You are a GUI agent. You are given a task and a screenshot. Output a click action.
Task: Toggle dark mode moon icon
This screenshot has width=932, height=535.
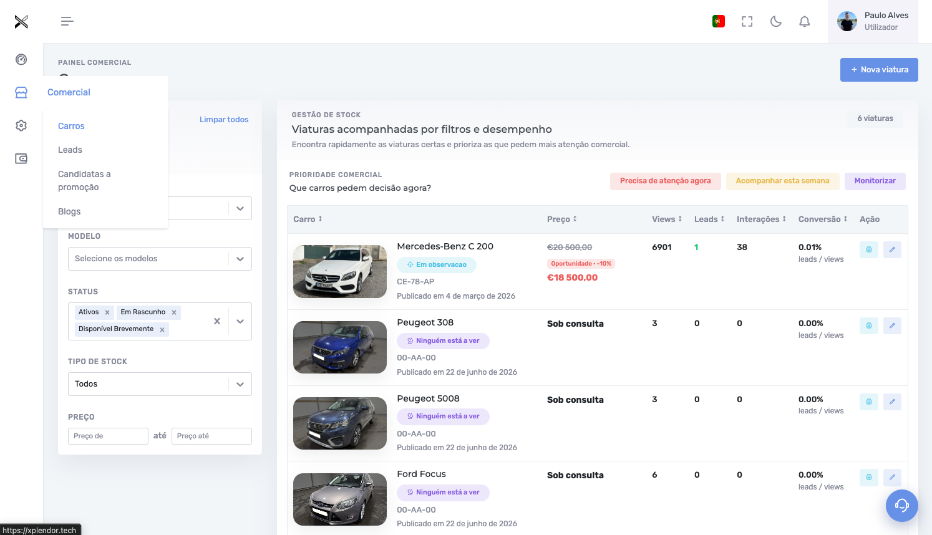[x=776, y=21]
